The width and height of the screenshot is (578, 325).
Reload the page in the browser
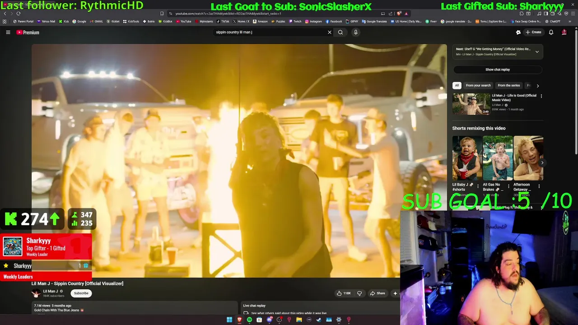coord(19,14)
